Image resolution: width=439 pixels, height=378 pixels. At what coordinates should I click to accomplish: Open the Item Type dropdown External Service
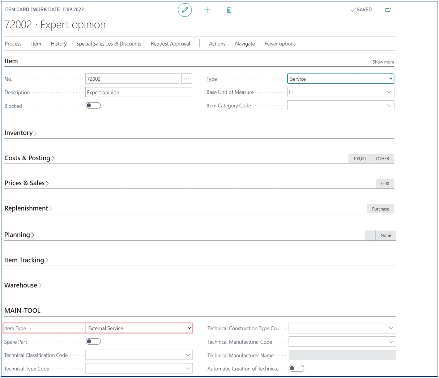(139, 328)
